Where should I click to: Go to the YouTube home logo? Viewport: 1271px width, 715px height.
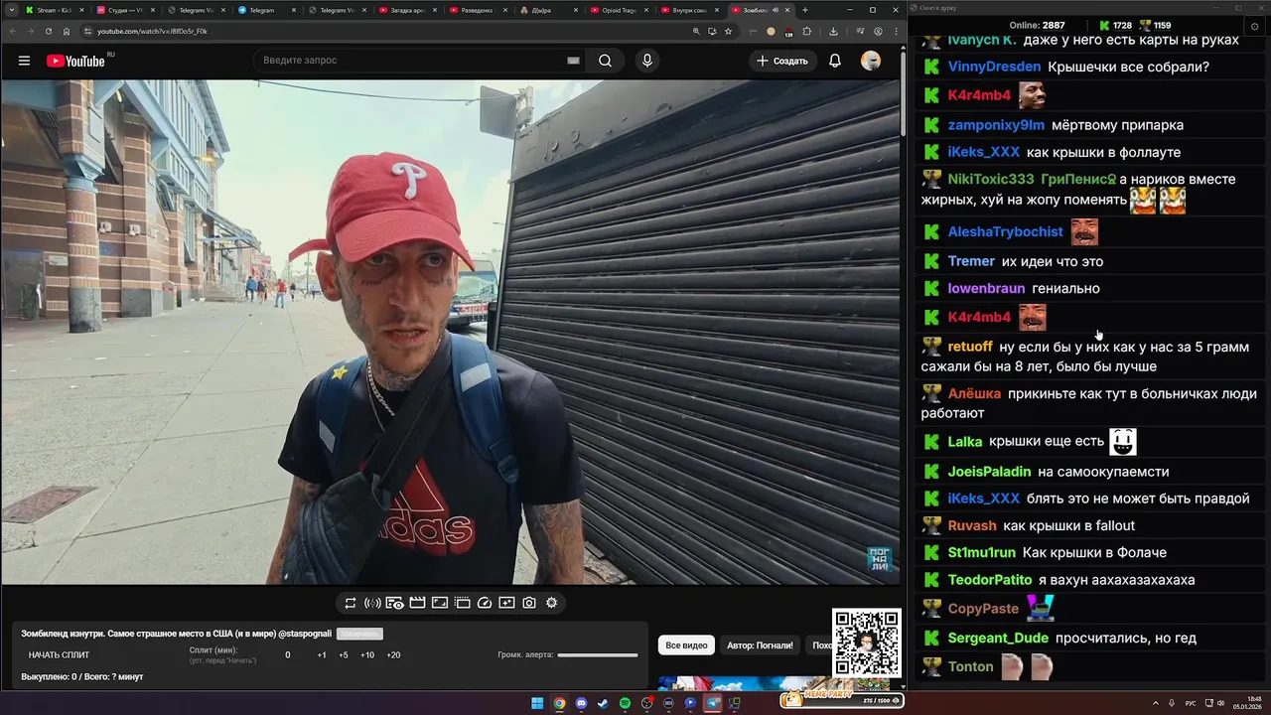[x=75, y=61]
